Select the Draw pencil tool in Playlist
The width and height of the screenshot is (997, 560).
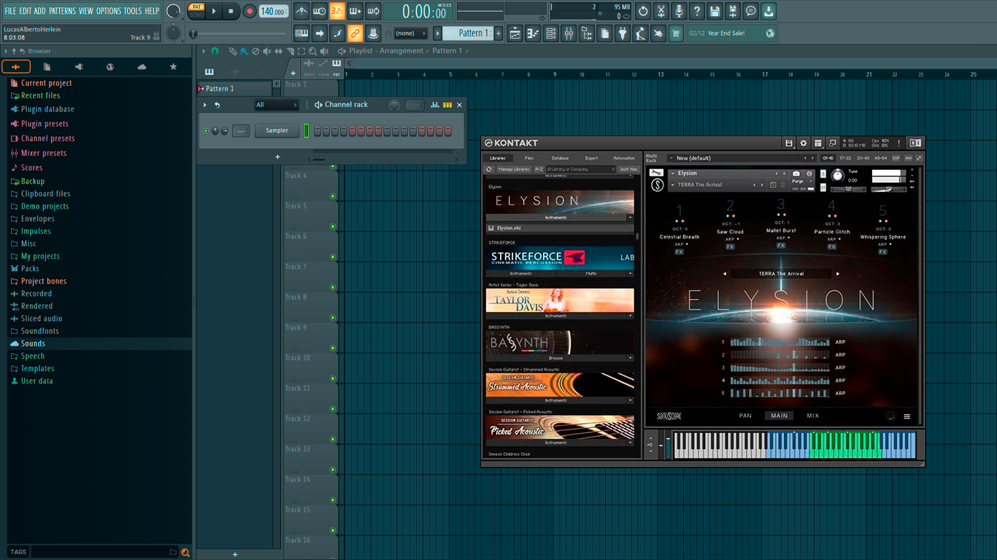click(x=232, y=51)
